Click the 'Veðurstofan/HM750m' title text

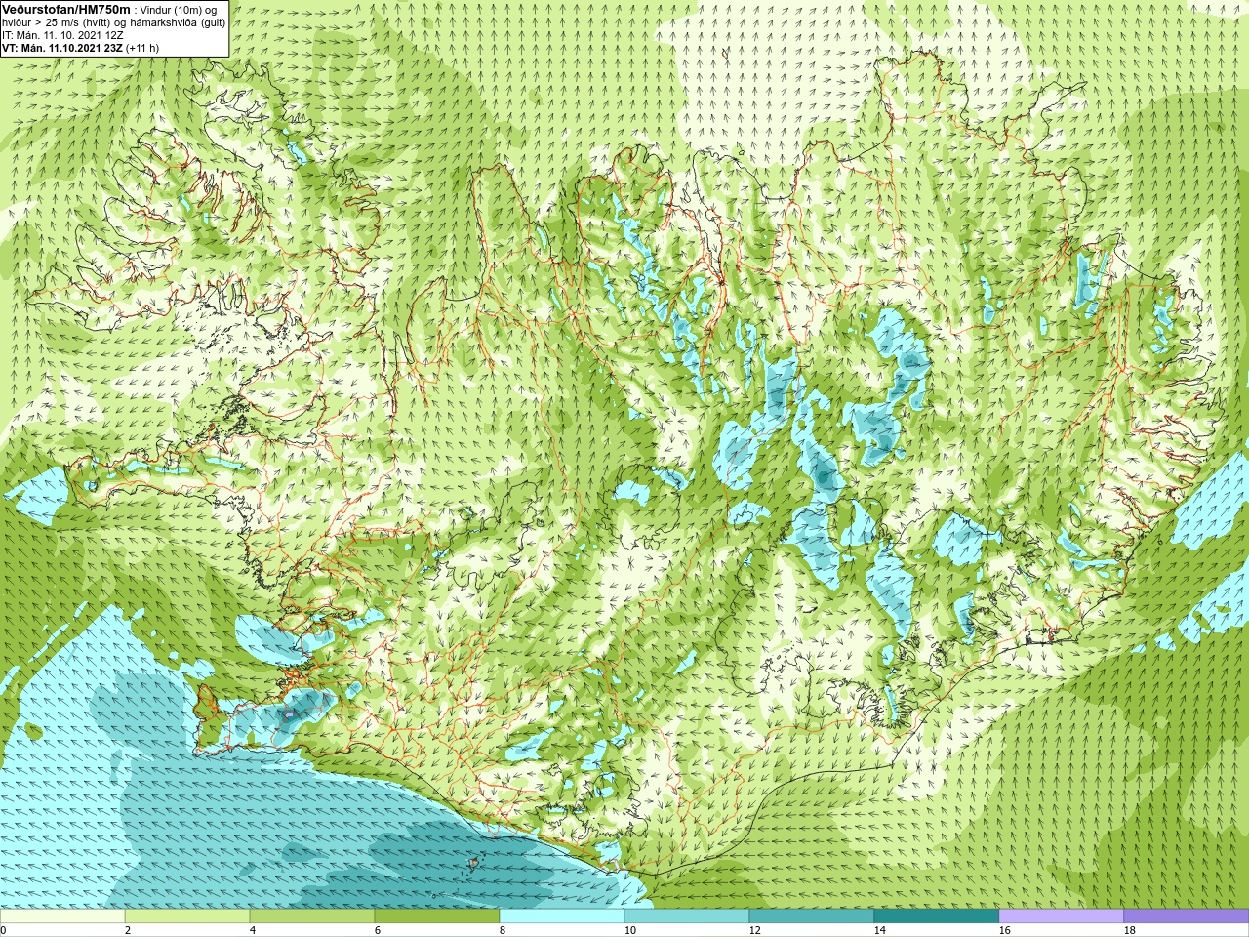point(66,9)
